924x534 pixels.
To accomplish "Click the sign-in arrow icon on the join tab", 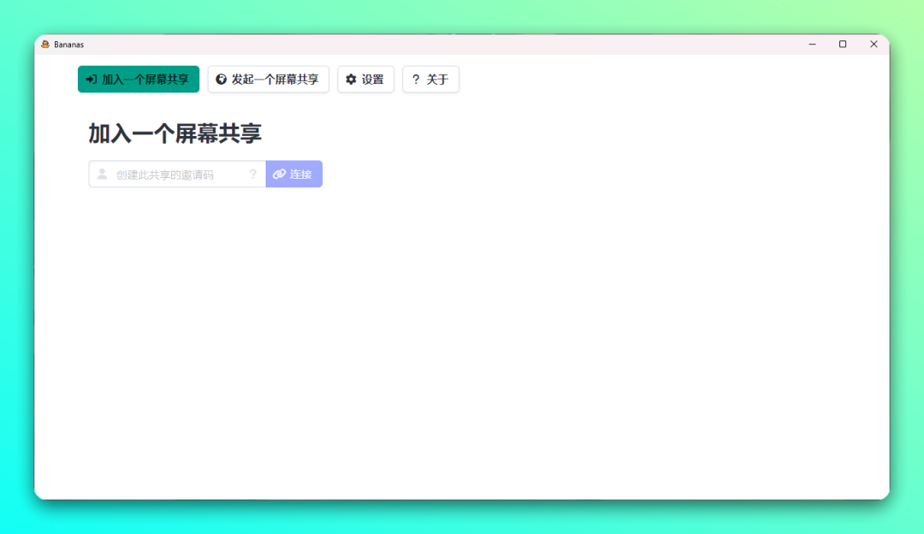I will coord(92,80).
